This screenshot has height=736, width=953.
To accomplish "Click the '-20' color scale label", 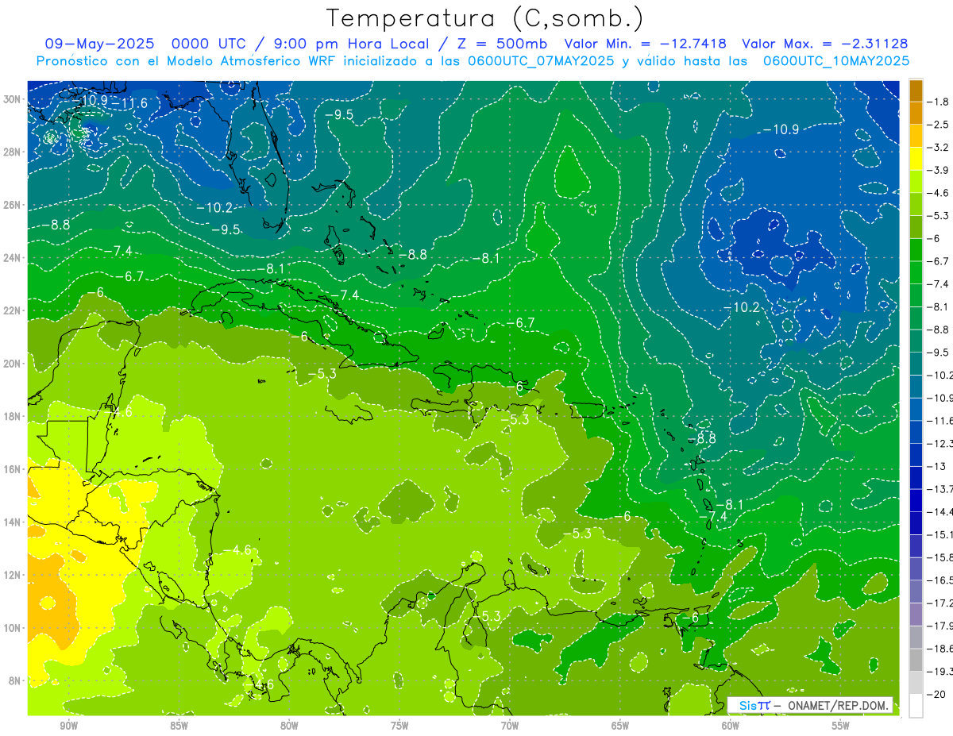I will click(936, 694).
